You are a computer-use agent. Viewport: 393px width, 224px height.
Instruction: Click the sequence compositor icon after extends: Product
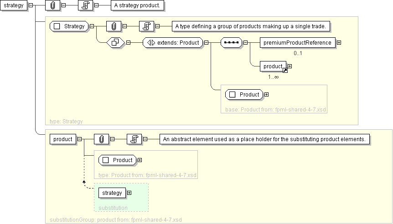pos(231,43)
